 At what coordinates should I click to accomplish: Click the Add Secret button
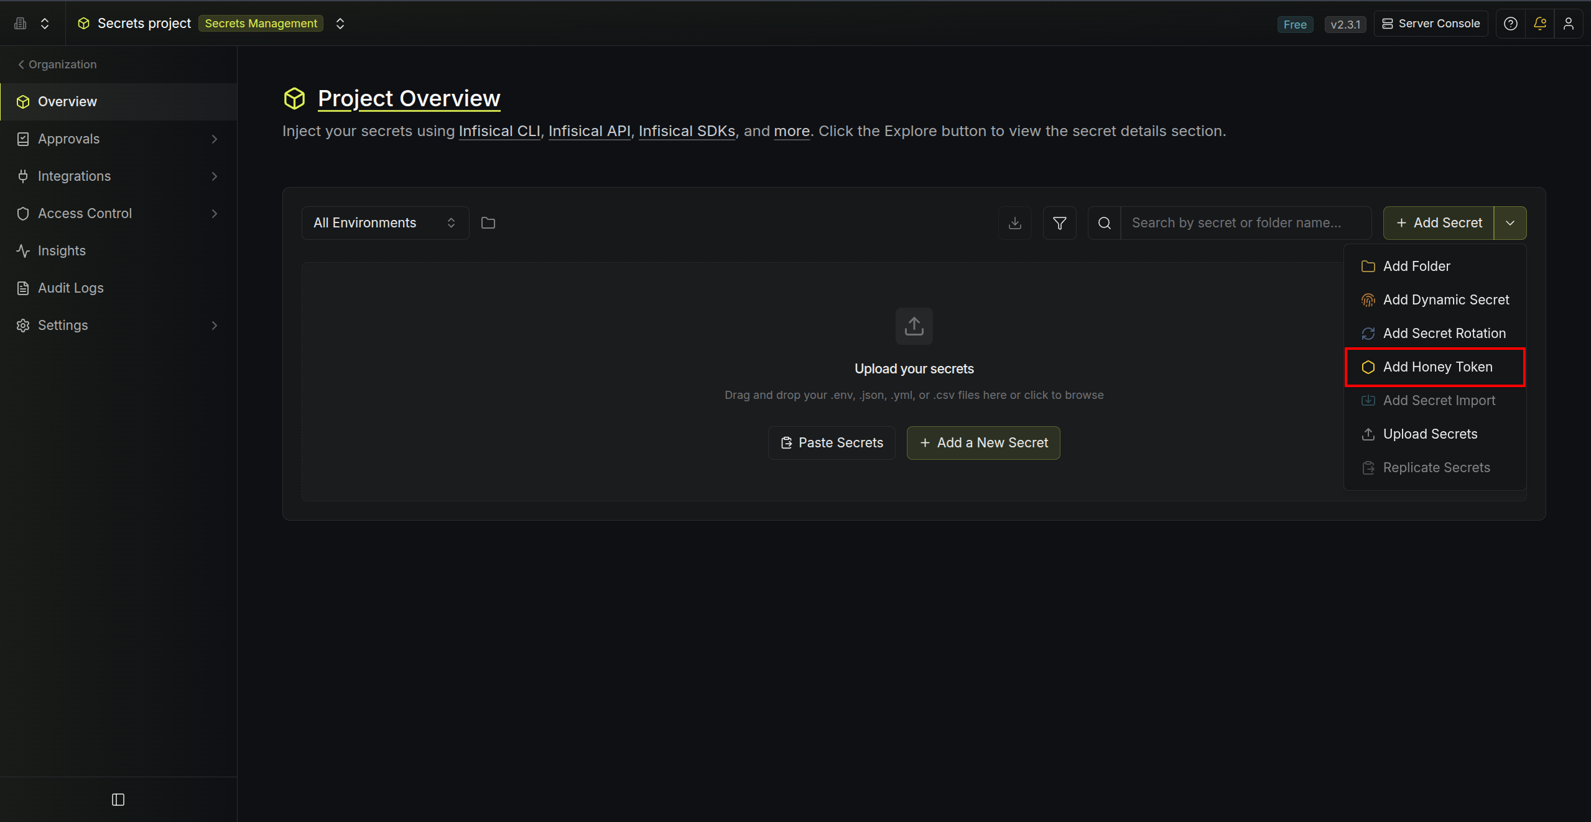[x=1439, y=223]
